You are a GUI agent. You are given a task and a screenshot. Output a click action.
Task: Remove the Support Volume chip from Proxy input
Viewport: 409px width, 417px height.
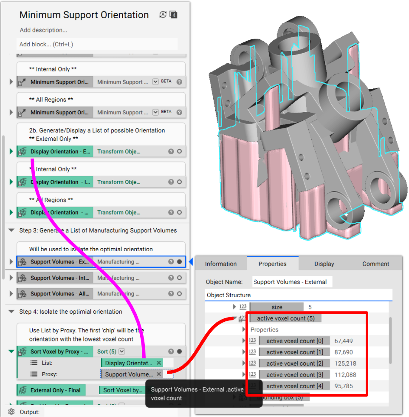159,374
